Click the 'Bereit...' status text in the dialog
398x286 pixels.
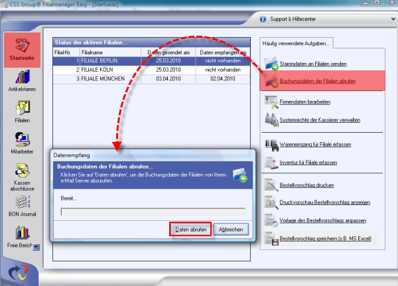click(69, 198)
